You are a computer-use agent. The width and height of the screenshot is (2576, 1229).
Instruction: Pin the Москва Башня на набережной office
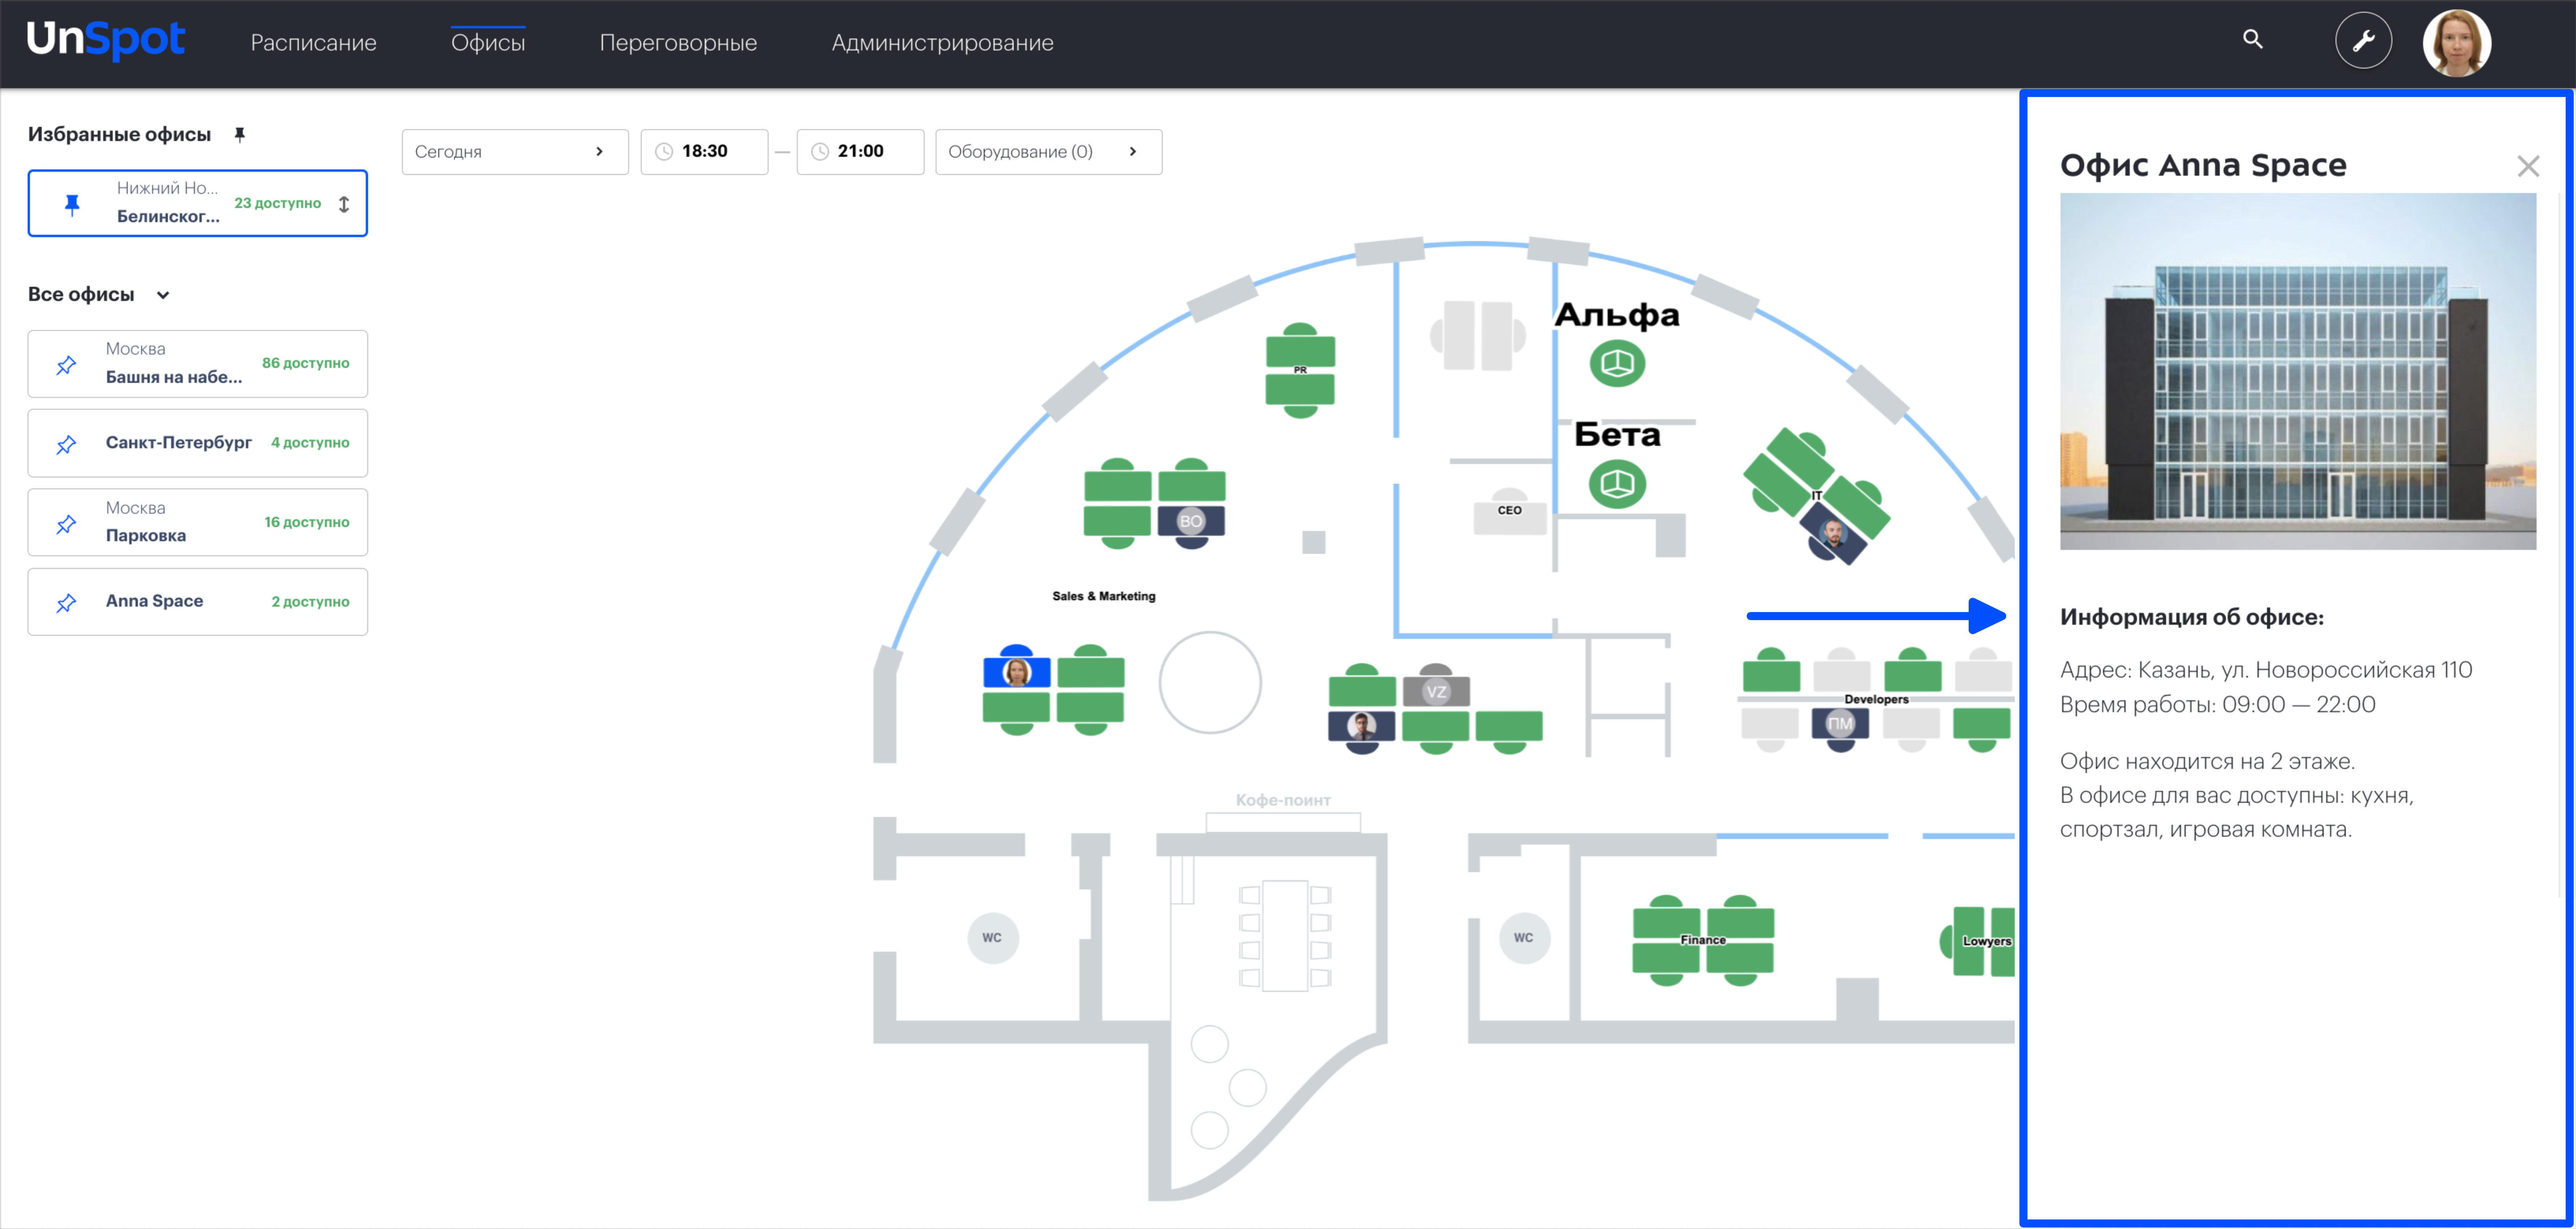(x=66, y=365)
